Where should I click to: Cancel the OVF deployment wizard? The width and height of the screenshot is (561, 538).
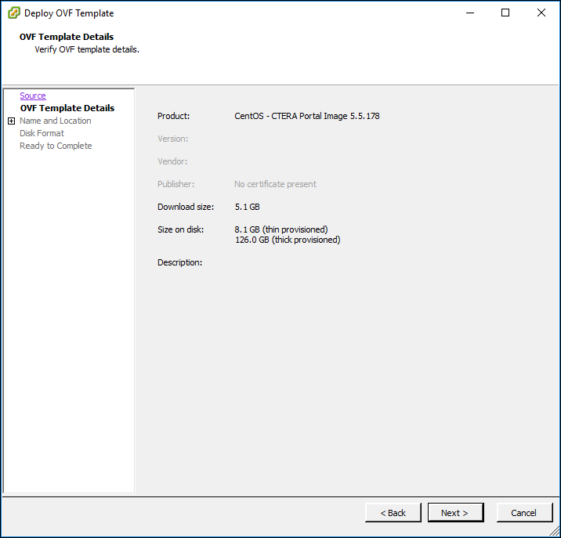click(524, 513)
